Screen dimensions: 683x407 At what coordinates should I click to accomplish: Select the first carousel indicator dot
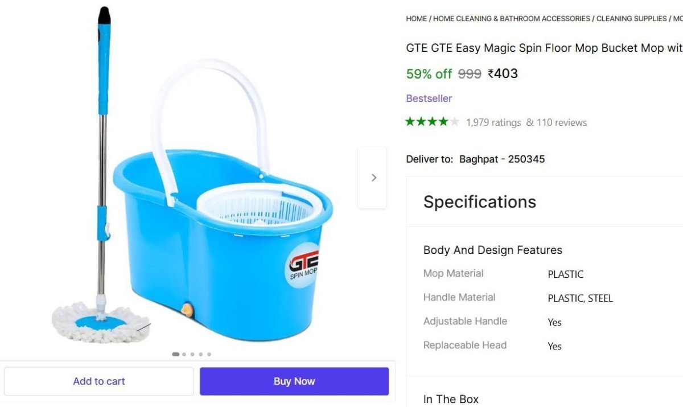pyautogui.click(x=175, y=354)
